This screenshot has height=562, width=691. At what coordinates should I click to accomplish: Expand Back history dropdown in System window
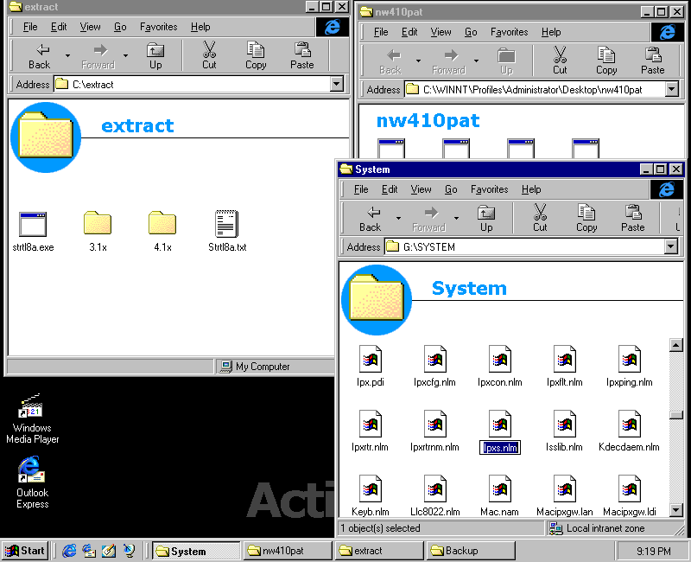coord(398,218)
